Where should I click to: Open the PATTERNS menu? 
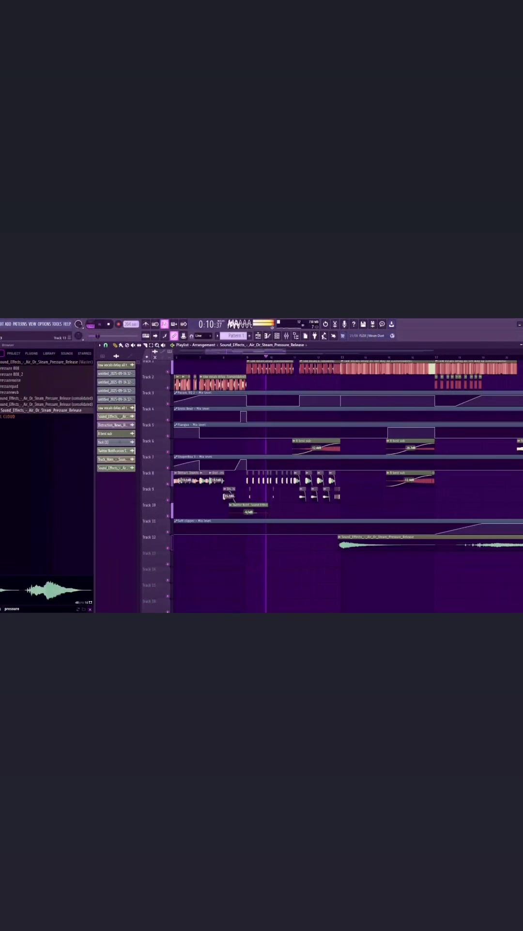click(x=20, y=324)
